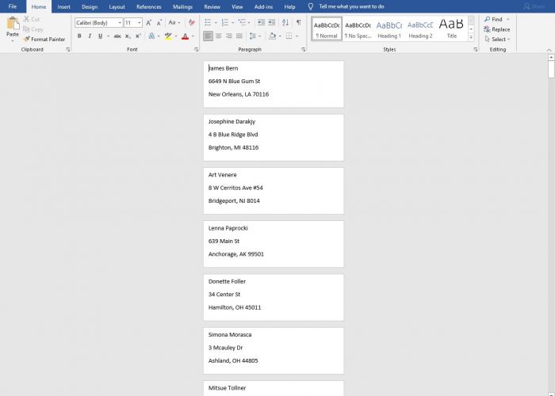The height and width of the screenshot is (396, 555).
Task: Click the Share button
Action: click(x=534, y=6)
